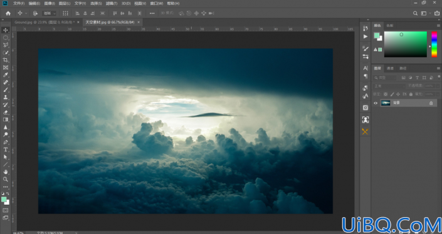
Task: Select the Line tool
Action: 6,165
